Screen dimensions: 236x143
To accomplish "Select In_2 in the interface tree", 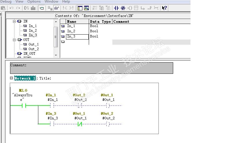I will [x=33, y=31].
